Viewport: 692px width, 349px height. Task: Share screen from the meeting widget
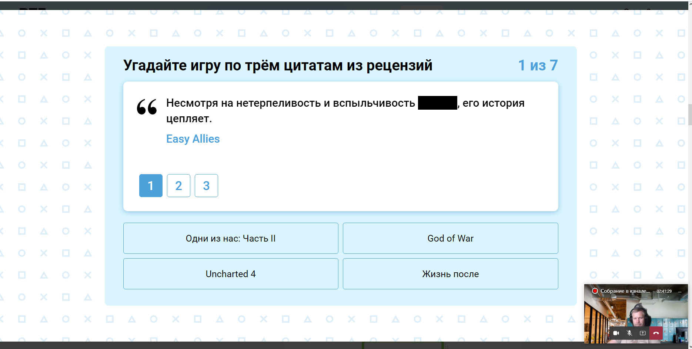[643, 333]
